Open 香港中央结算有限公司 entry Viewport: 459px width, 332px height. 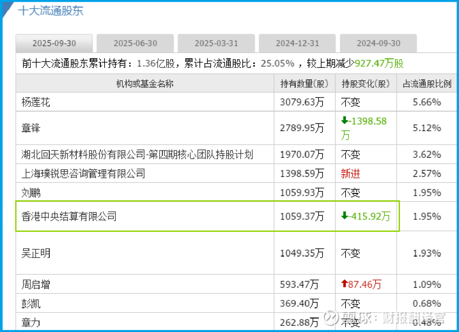[x=69, y=217]
